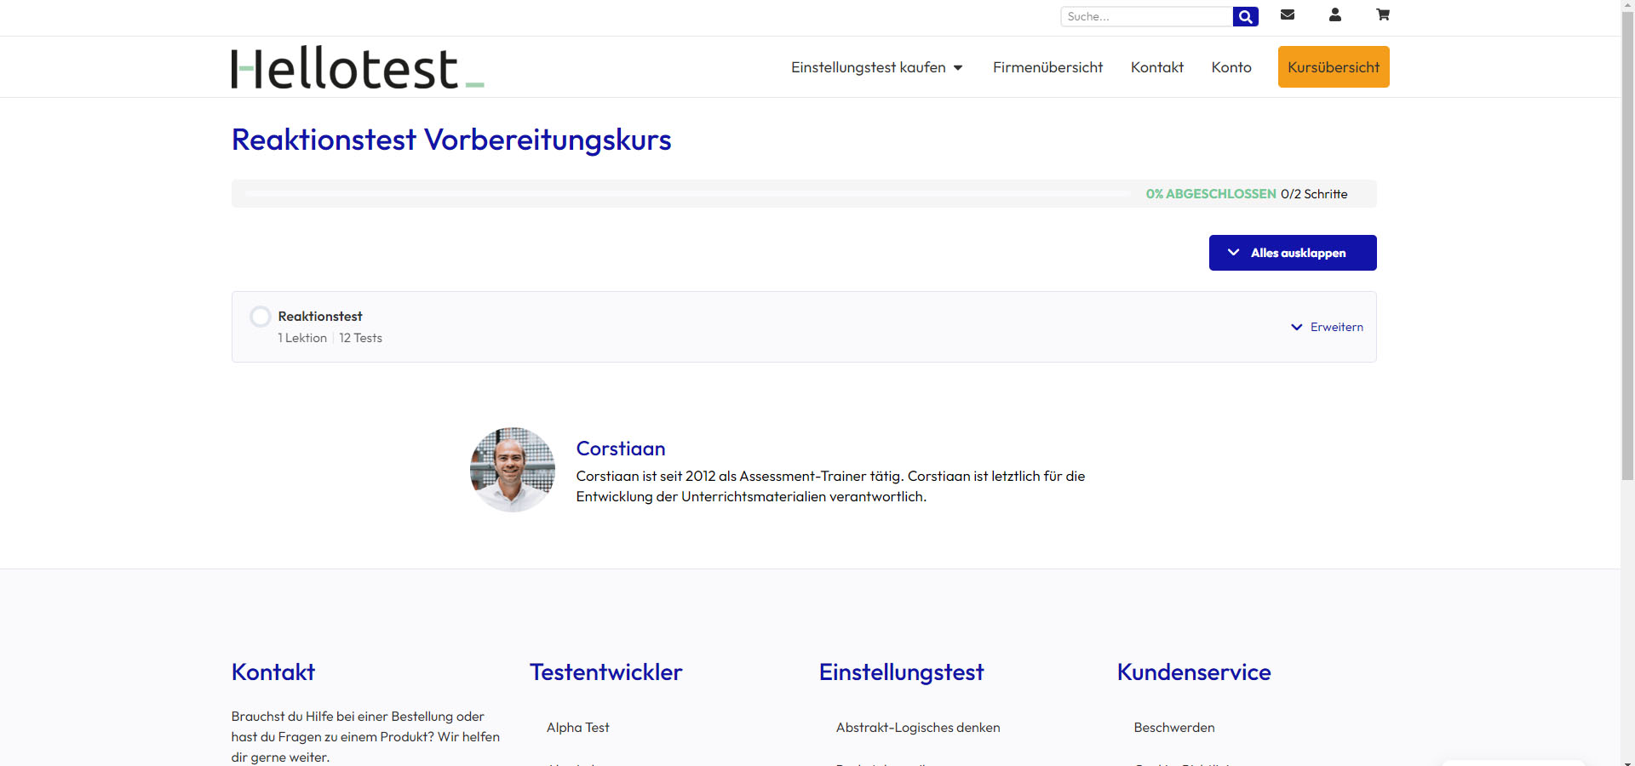Open the Reaktionstest lesson title
Viewport: 1635px width, 766px height.
pos(320,317)
